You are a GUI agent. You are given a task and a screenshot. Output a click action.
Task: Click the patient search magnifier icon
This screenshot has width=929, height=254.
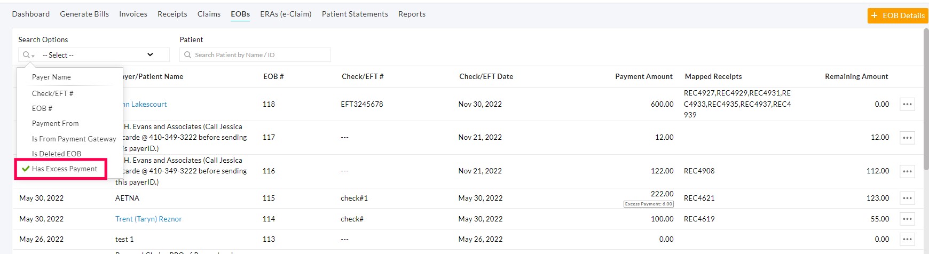tap(187, 55)
